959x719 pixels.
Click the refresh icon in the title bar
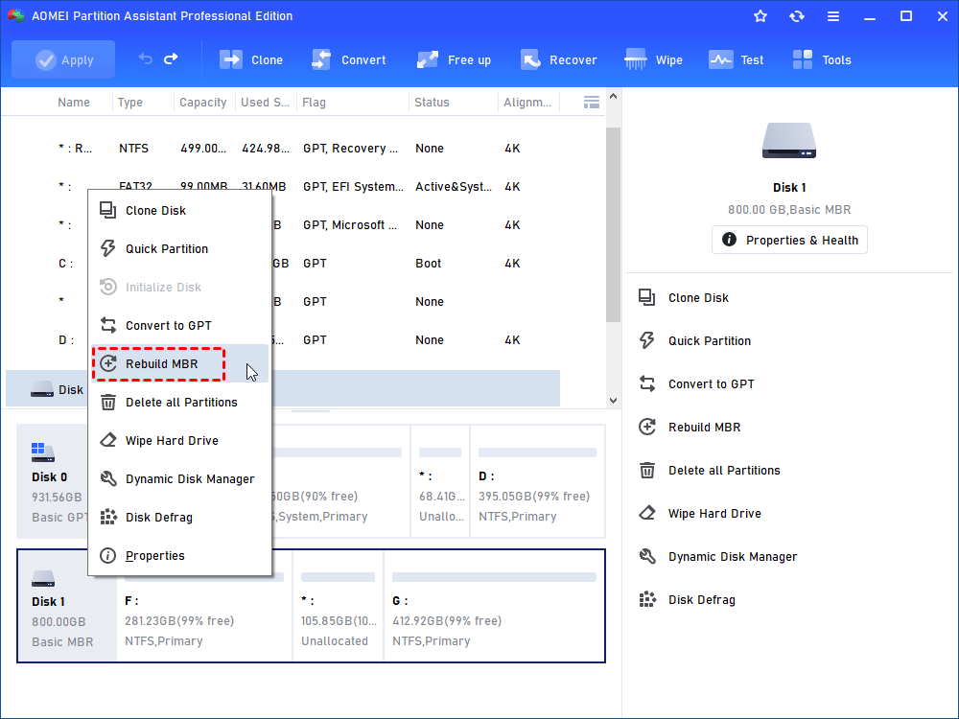[x=796, y=16]
